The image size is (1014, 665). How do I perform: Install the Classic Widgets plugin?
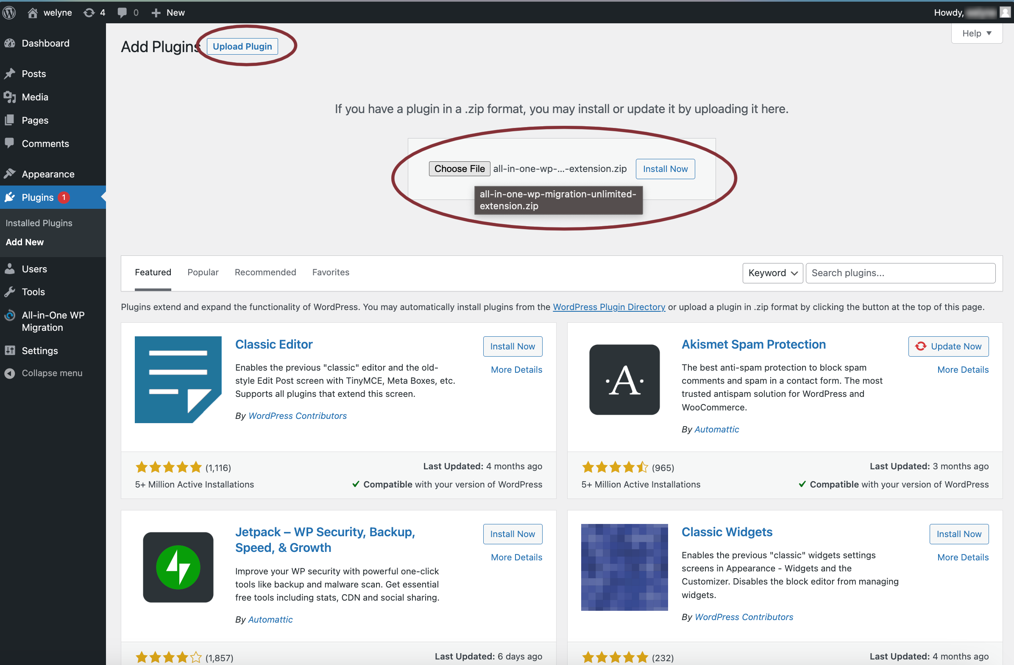[x=958, y=534]
